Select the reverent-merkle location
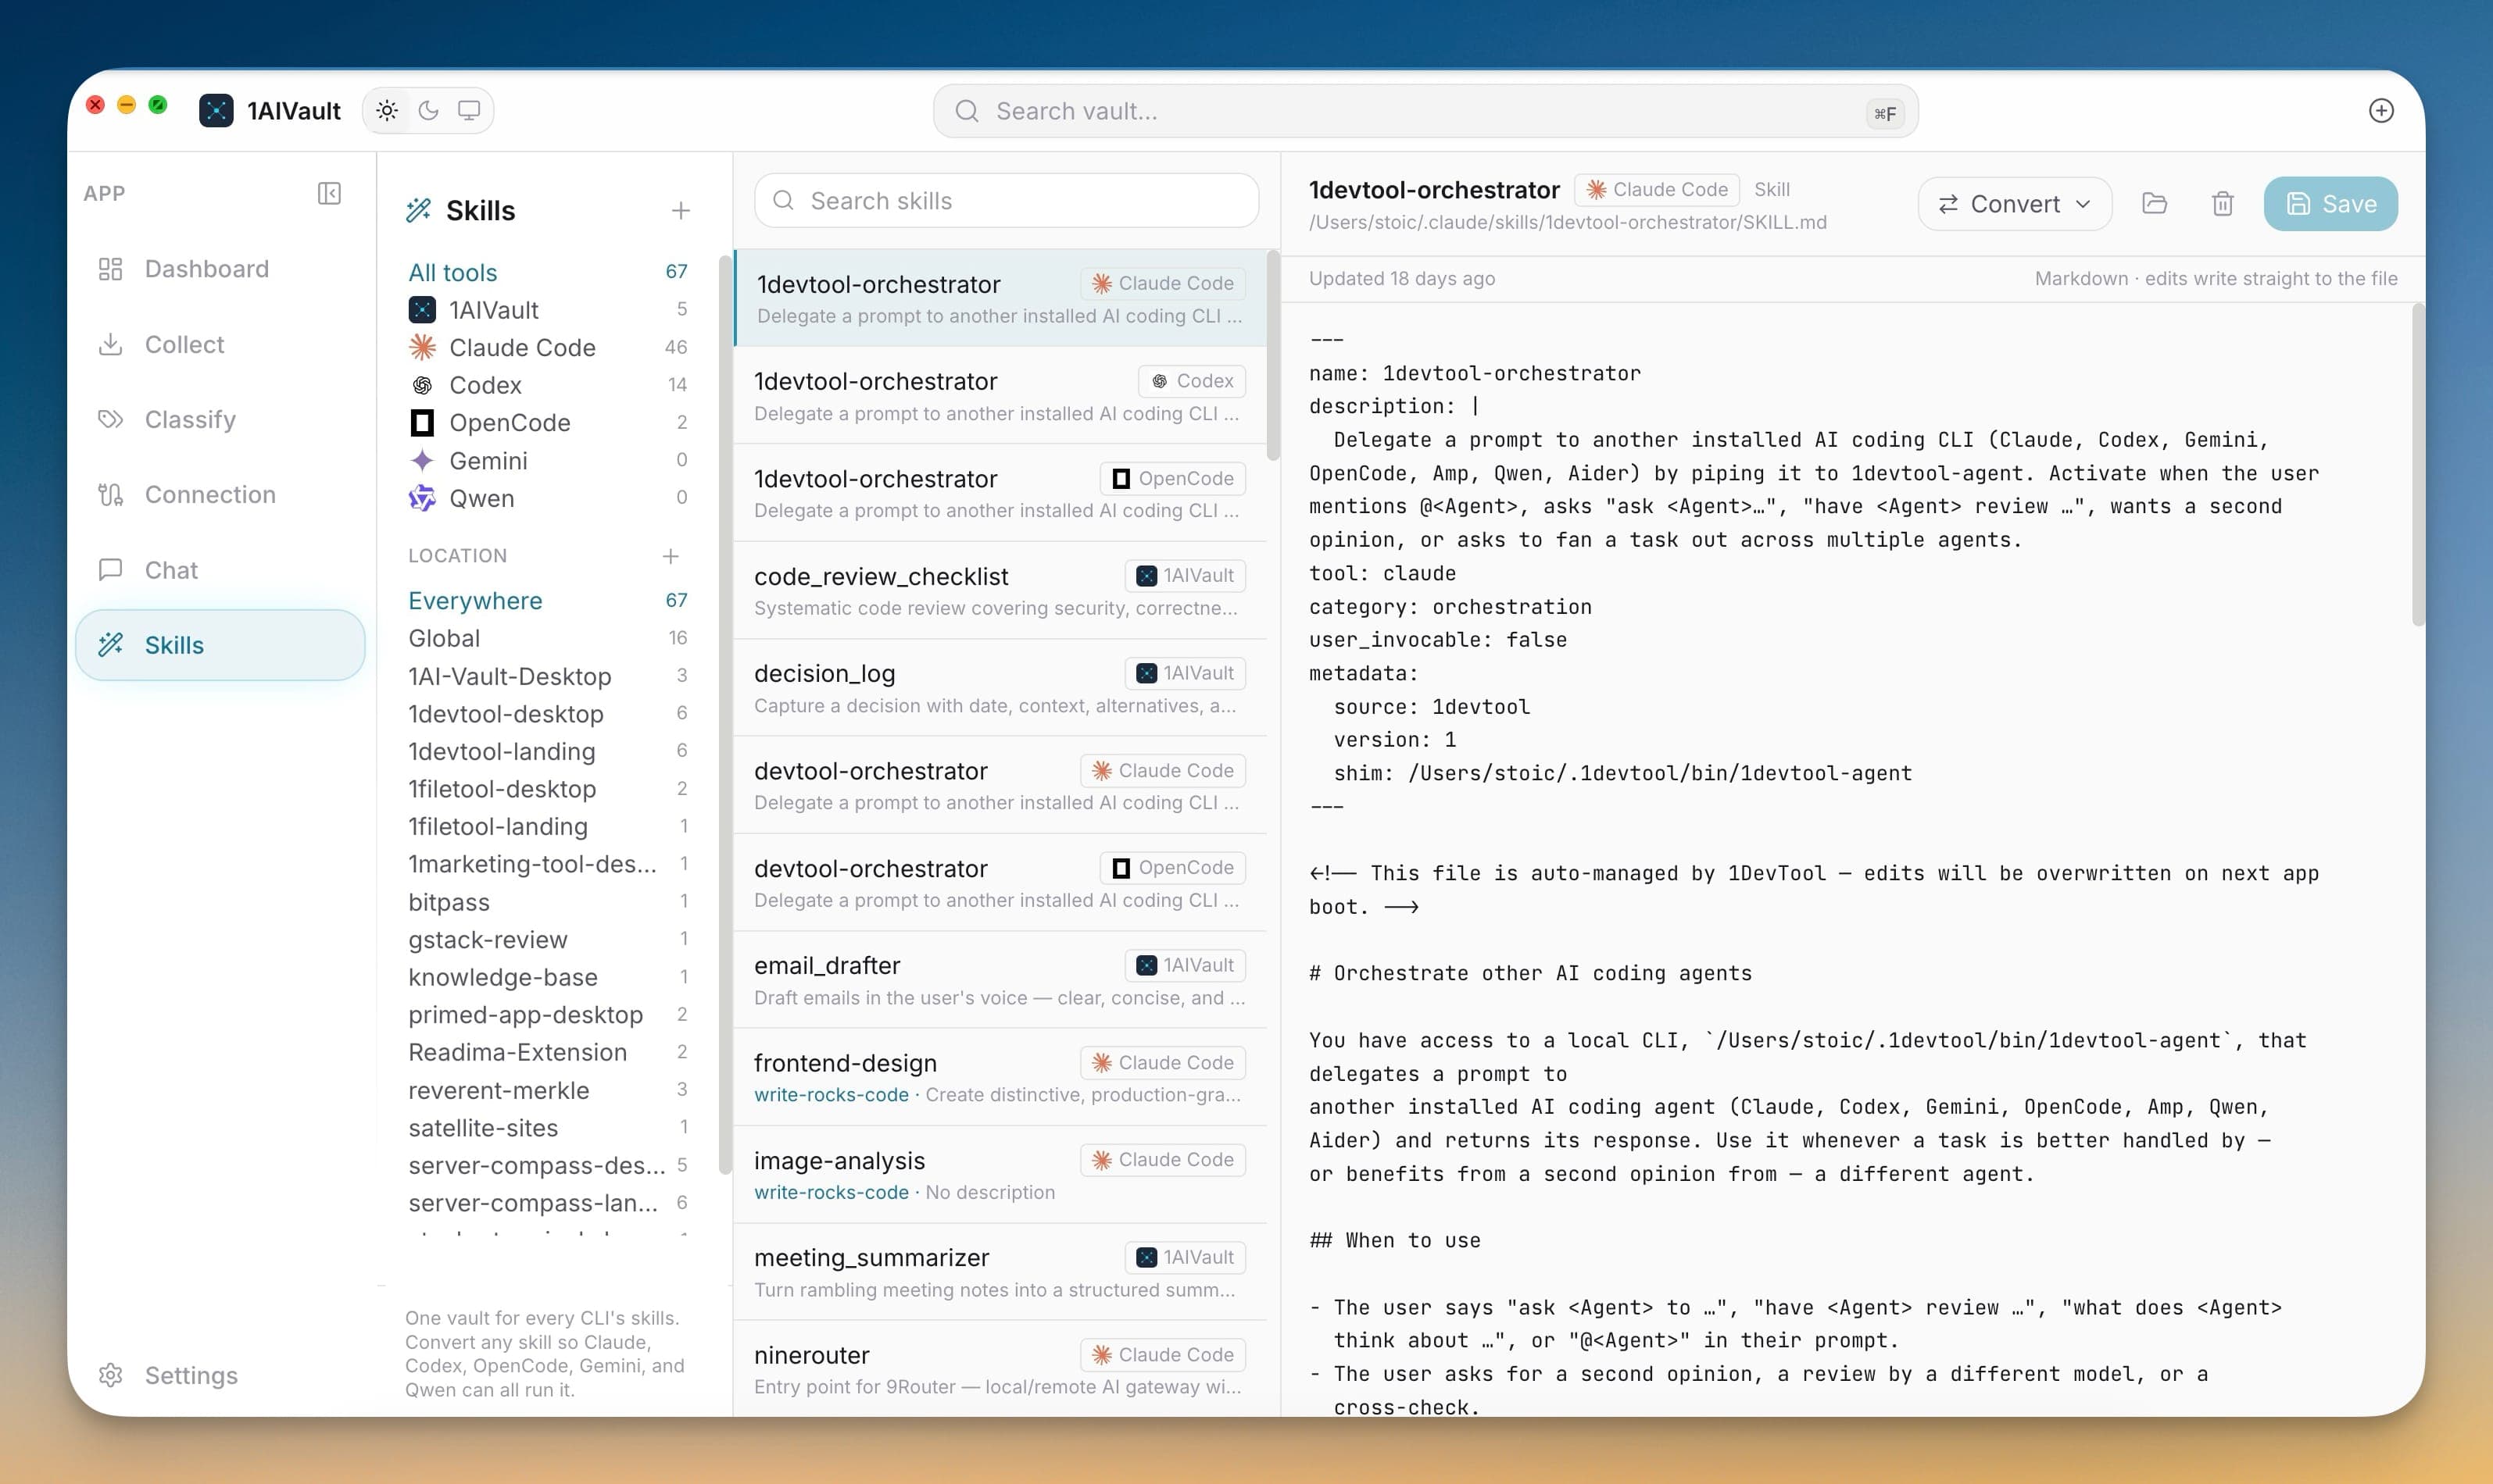 pos(547,1090)
